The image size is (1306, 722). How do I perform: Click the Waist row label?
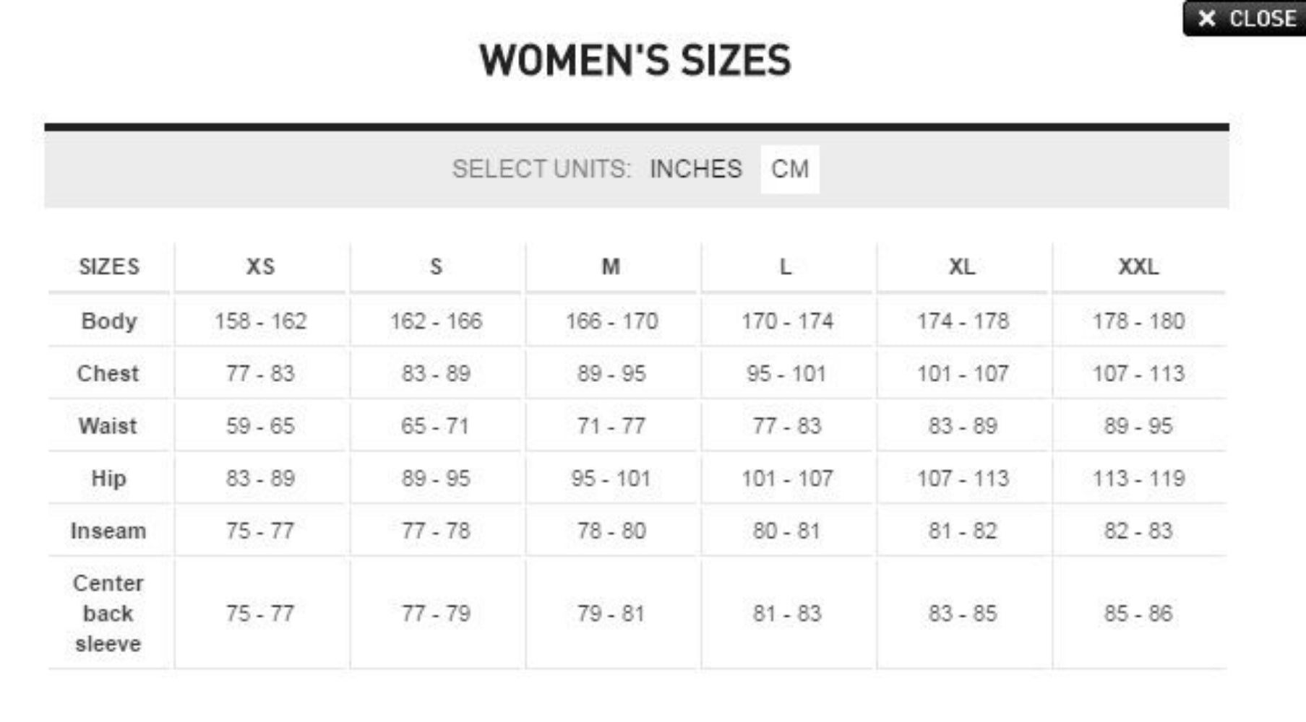(108, 426)
